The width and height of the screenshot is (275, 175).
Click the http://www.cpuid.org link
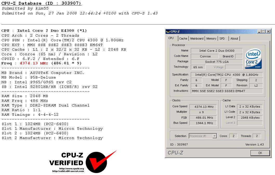coord(71,169)
